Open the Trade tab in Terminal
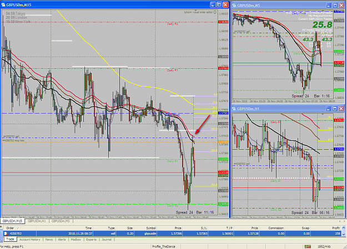This screenshot has height=249, width=347. [10, 239]
